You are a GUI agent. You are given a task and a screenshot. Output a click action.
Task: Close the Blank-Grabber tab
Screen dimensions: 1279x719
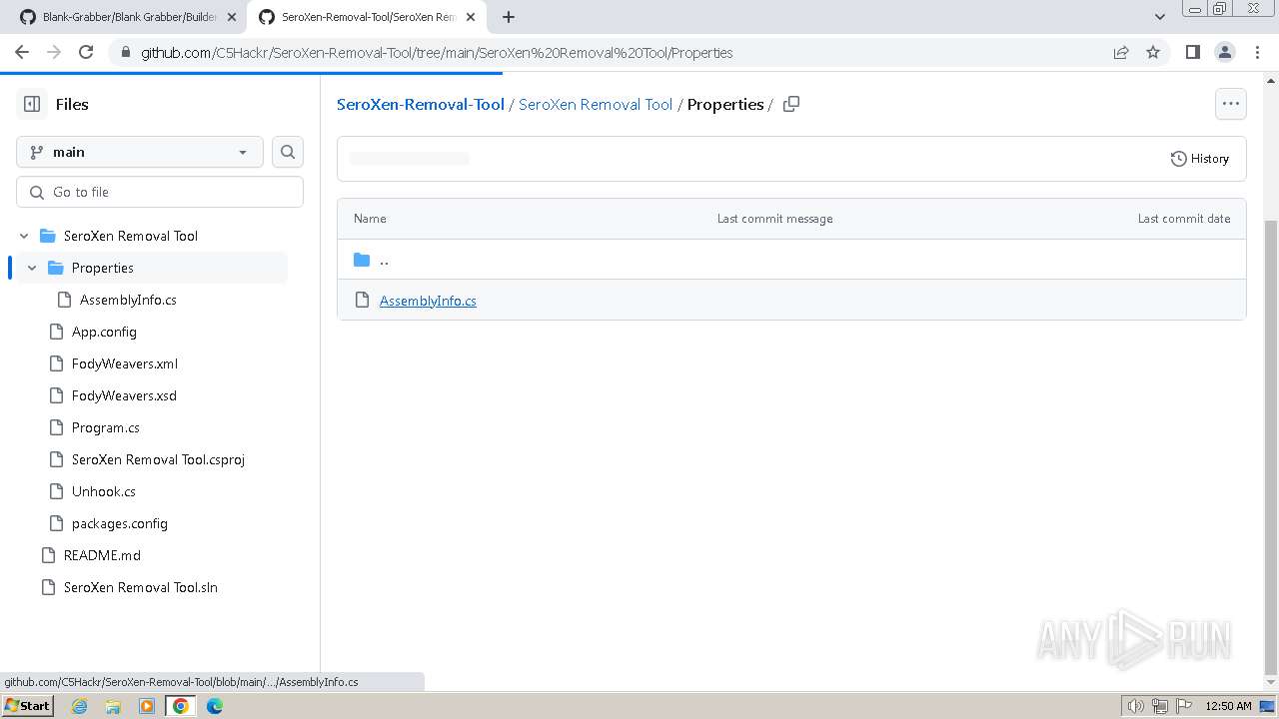pyautogui.click(x=232, y=17)
